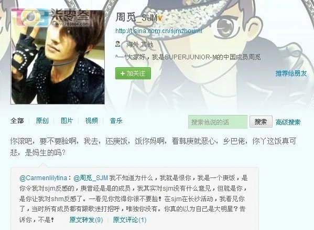
Task: Click the plus icon in 加关注 button
Action: (x=122, y=74)
